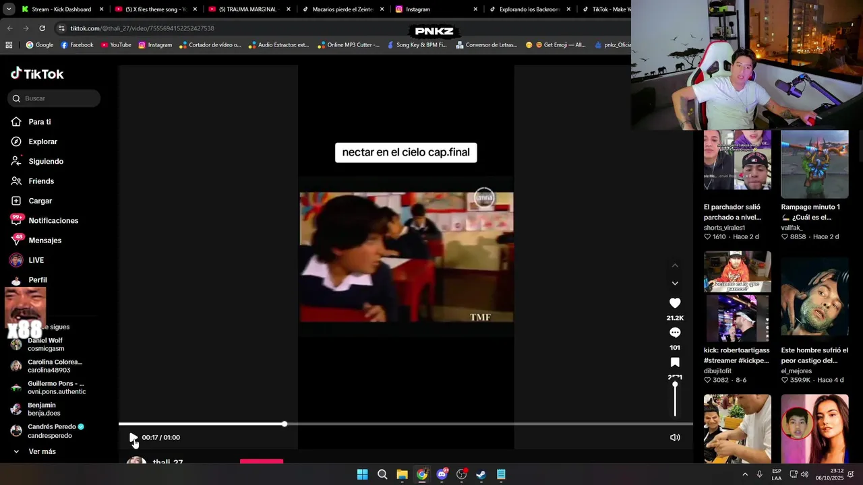Seek on the video progress bar

click(x=406, y=424)
